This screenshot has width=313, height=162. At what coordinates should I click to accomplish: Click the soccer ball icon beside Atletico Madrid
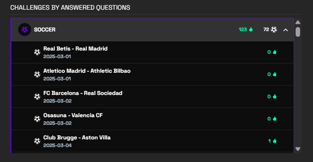click(x=37, y=74)
